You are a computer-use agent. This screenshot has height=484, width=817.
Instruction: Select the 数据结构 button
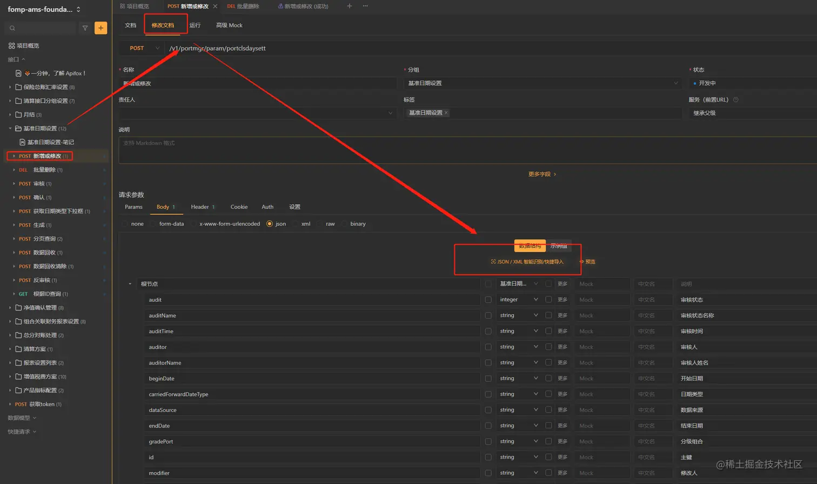click(530, 246)
